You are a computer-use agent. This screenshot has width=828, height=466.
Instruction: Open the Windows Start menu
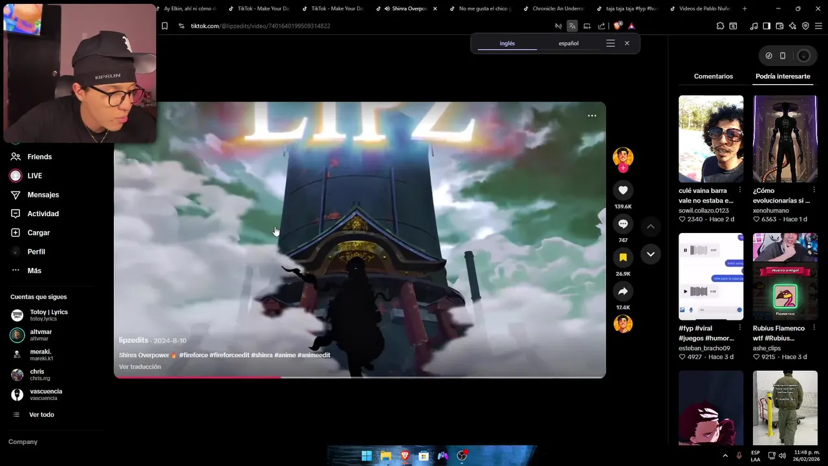(x=367, y=456)
